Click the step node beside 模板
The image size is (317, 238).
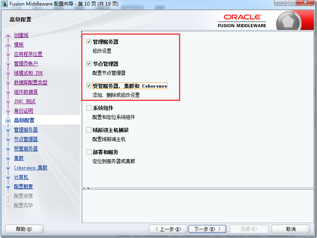click(x=8, y=45)
